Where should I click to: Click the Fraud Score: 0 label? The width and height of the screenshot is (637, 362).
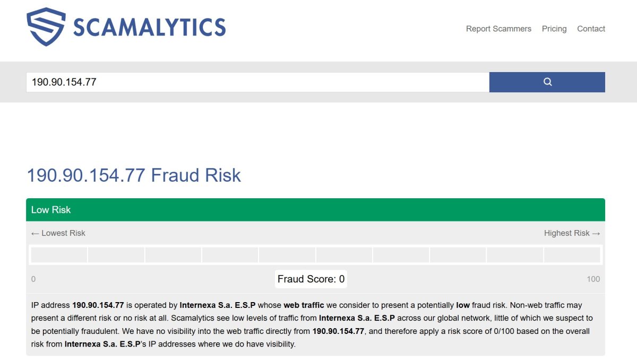pos(311,278)
